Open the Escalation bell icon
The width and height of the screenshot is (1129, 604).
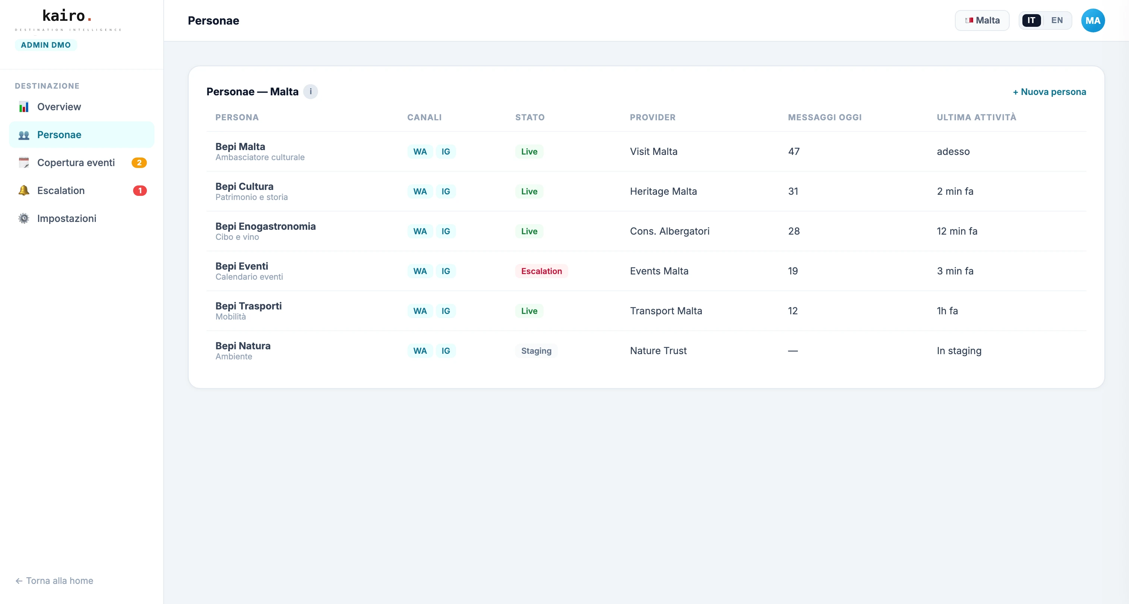coord(23,190)
